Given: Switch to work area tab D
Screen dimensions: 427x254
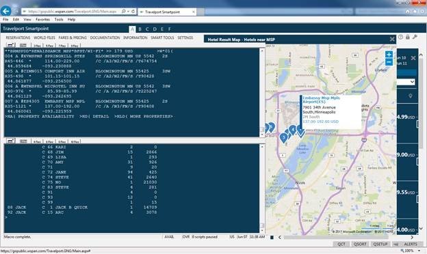Looking at the screenshot, I should 155,29.
